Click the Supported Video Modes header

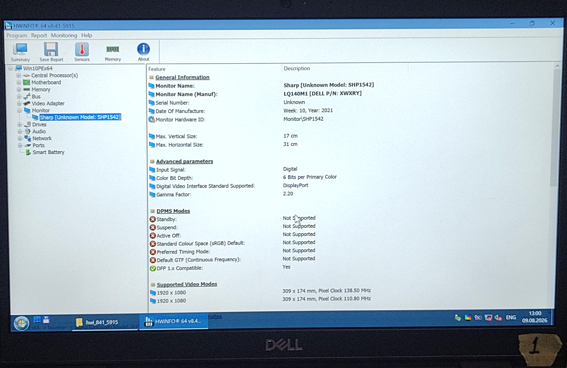pos(187,284)
